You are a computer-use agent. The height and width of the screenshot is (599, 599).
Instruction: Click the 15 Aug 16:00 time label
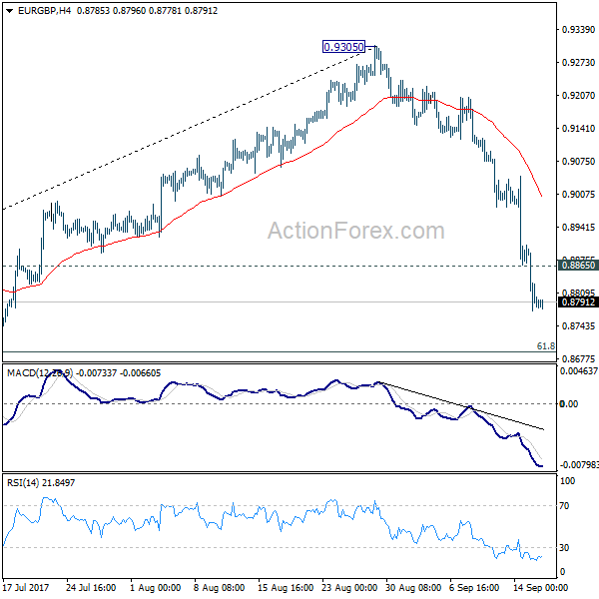click(x=286, y=588)
